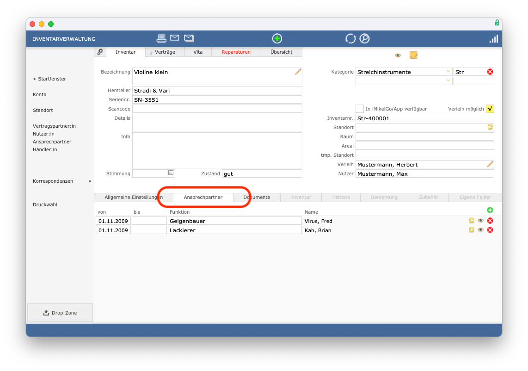Click the single envelope mail icon
This screenshot has height=371, width=528.
coord(174,38)
